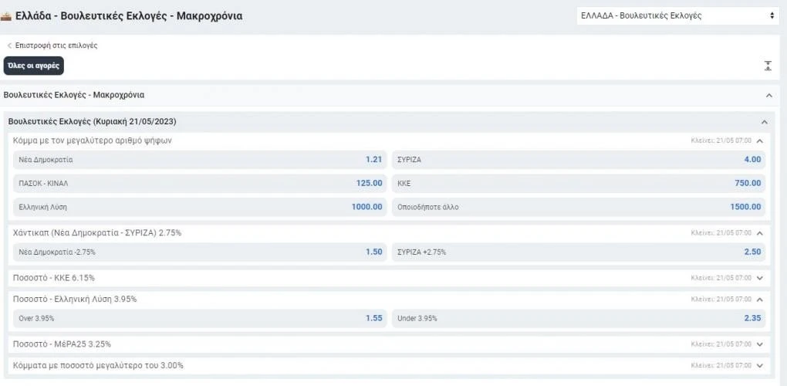Go back via Επιστροφή στις επιλογές link
This screenshot has width=787, height=386.
click(x=52, y=46)
